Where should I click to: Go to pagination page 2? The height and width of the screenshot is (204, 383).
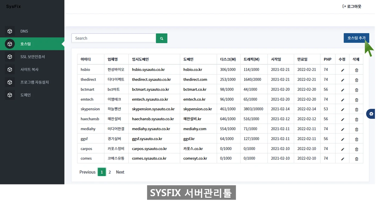coord(110,172)
